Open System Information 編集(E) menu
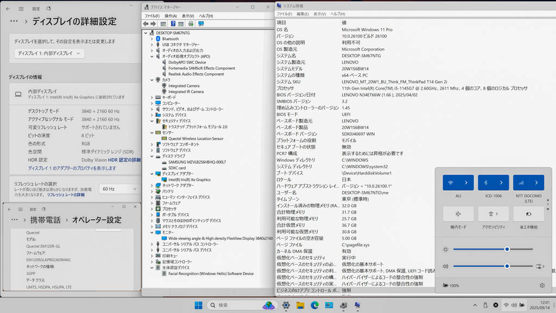Image resolution: width=556 pixels, height=313 pixels. click(302, 14)
